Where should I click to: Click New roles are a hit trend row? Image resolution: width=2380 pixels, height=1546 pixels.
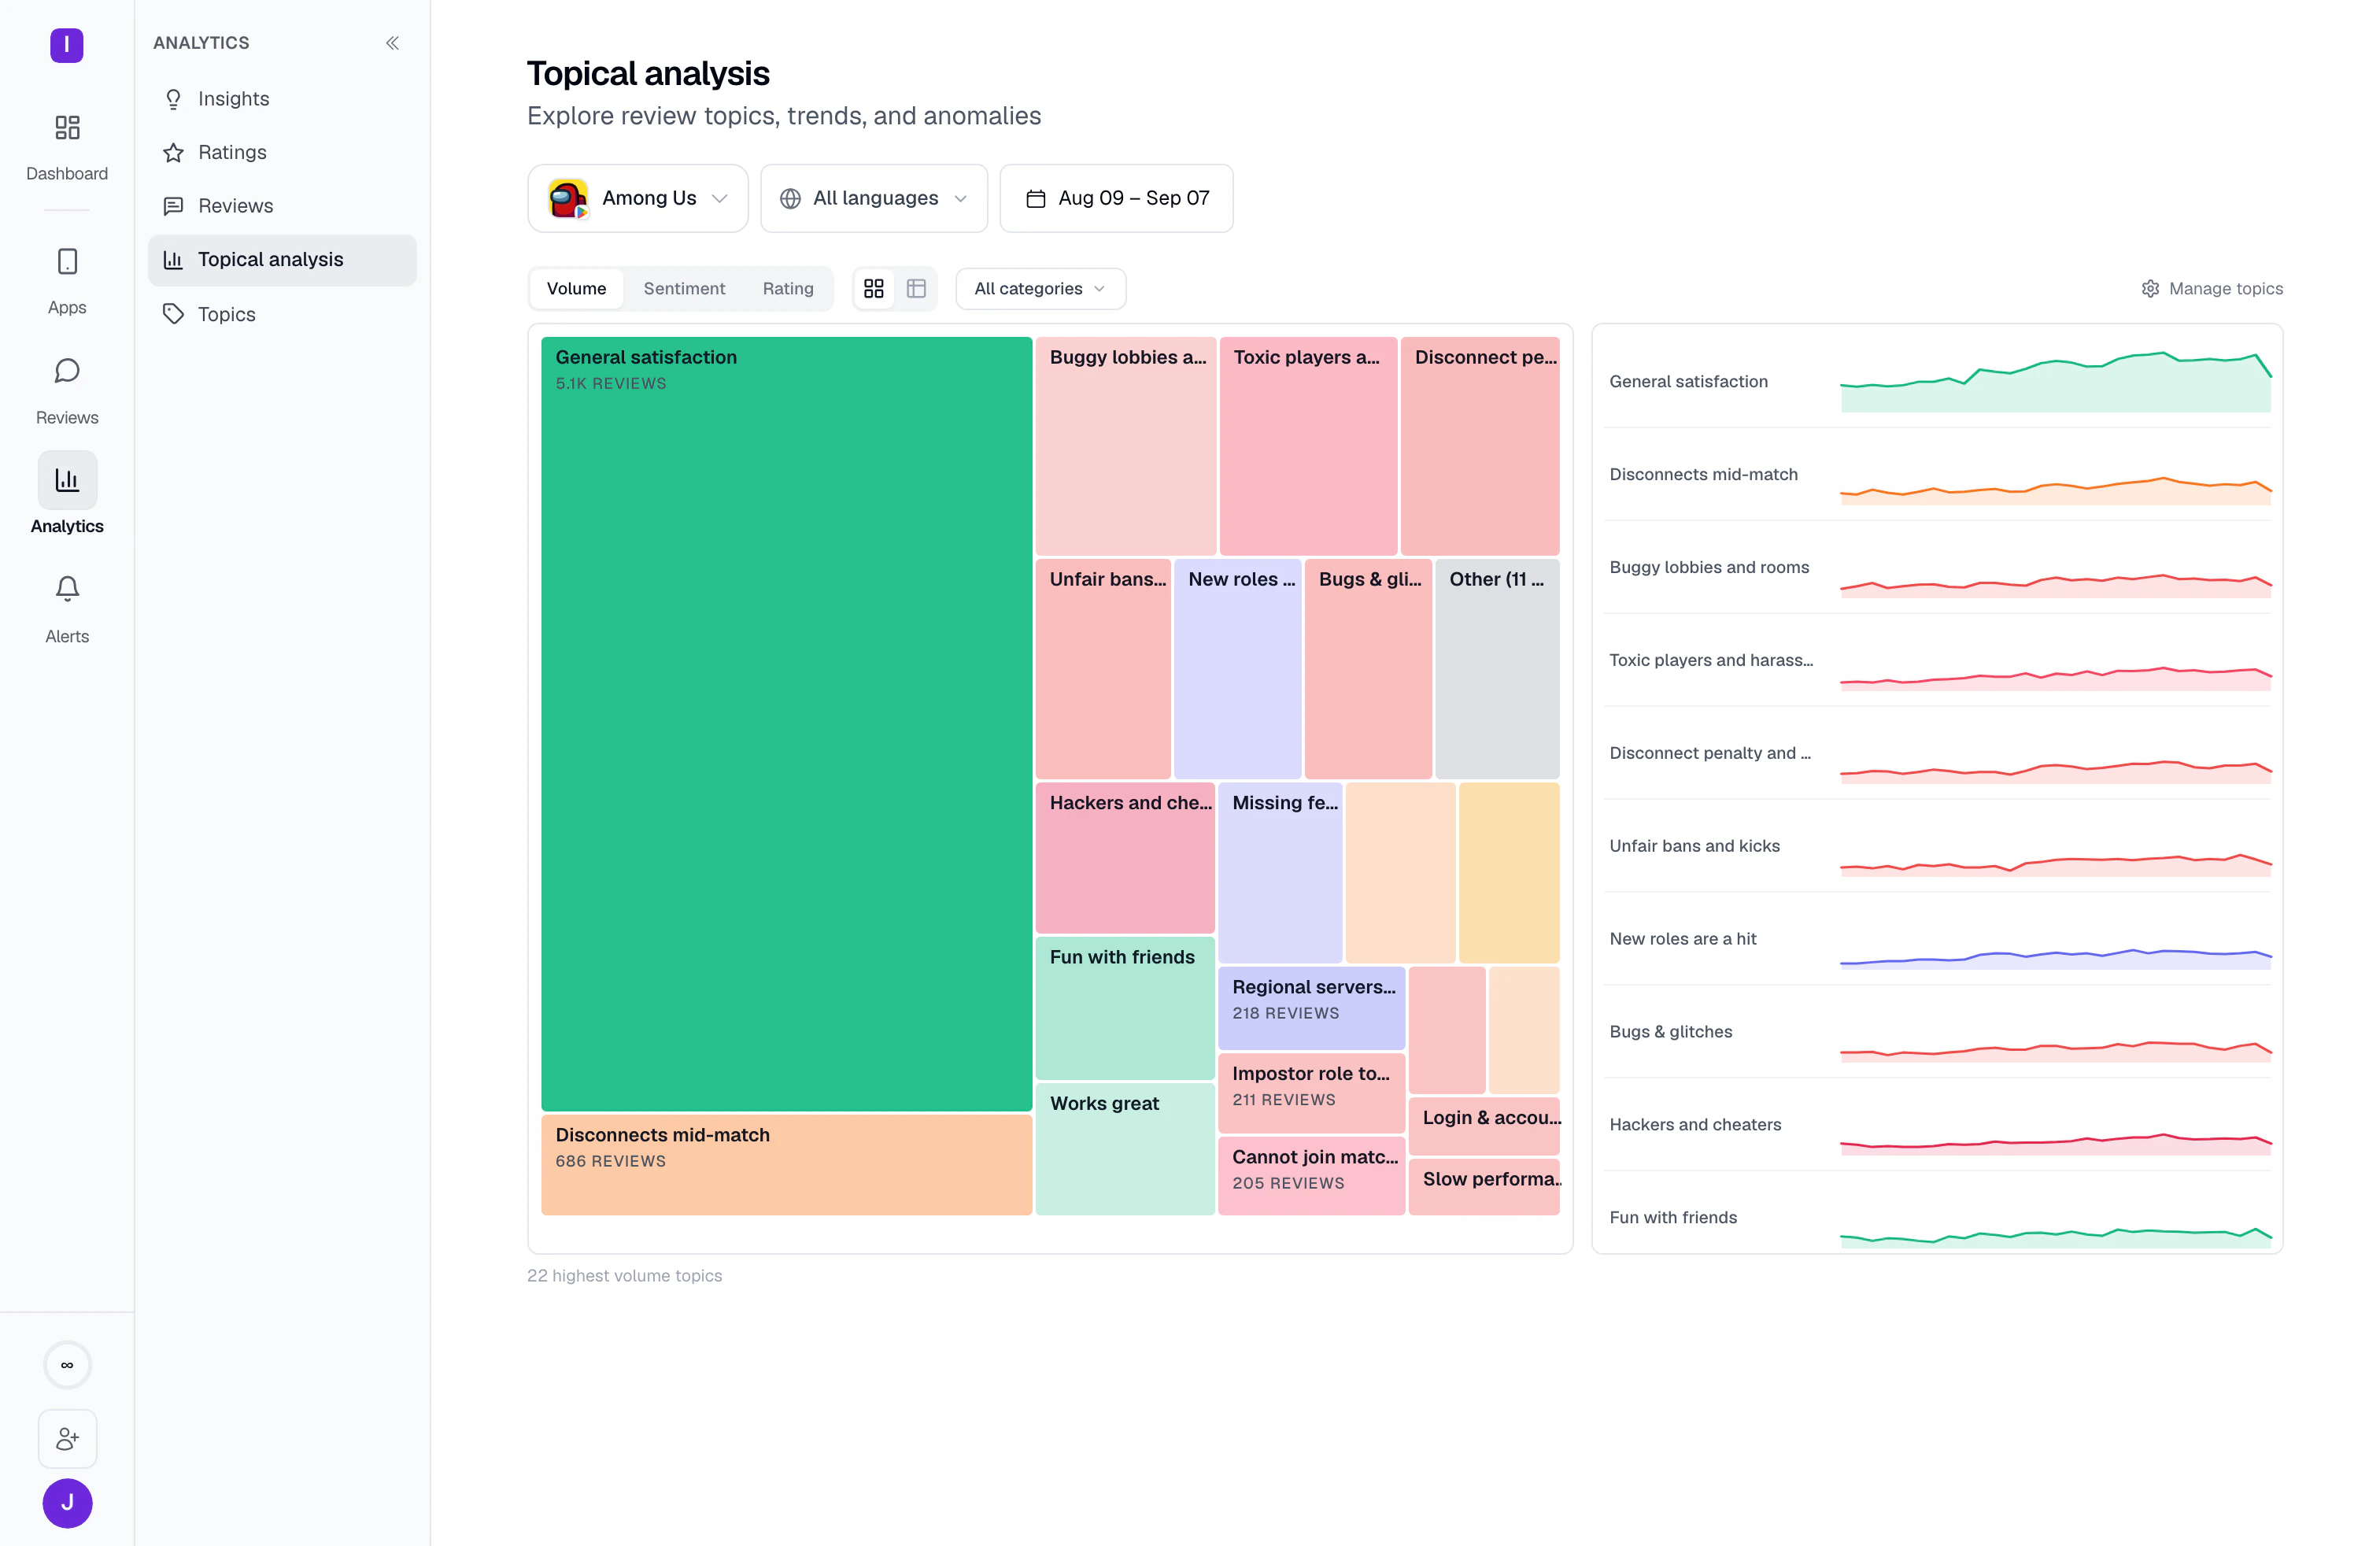pos(1937,939)
